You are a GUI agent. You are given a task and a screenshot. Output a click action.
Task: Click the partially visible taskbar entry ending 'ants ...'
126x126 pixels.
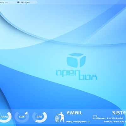(4, 2)
